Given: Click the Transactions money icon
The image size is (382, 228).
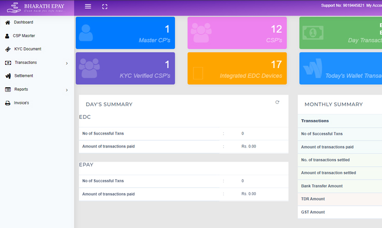Looking at the screenshot, I should pos(8,63).
